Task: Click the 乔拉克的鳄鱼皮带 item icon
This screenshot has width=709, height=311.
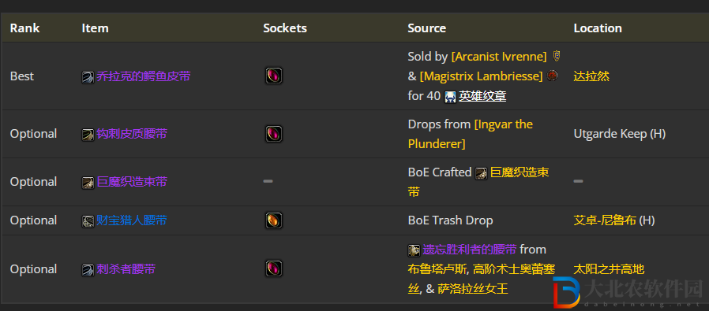Action: coord(88,77)
